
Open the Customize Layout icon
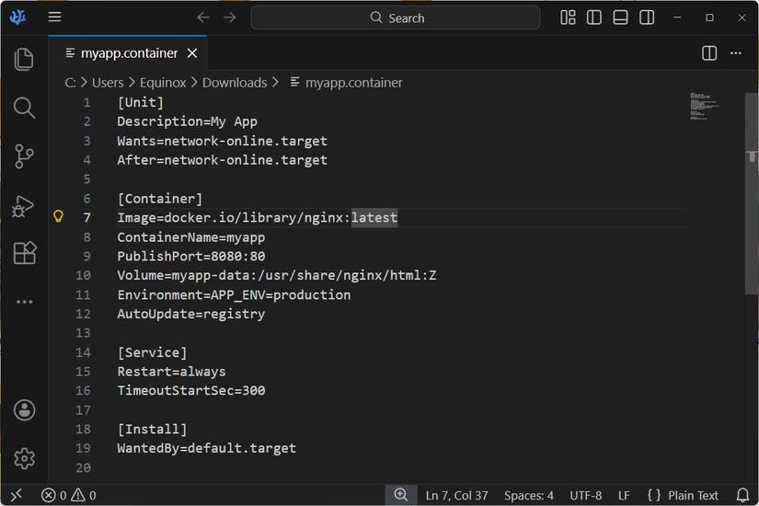click(568, 17)
